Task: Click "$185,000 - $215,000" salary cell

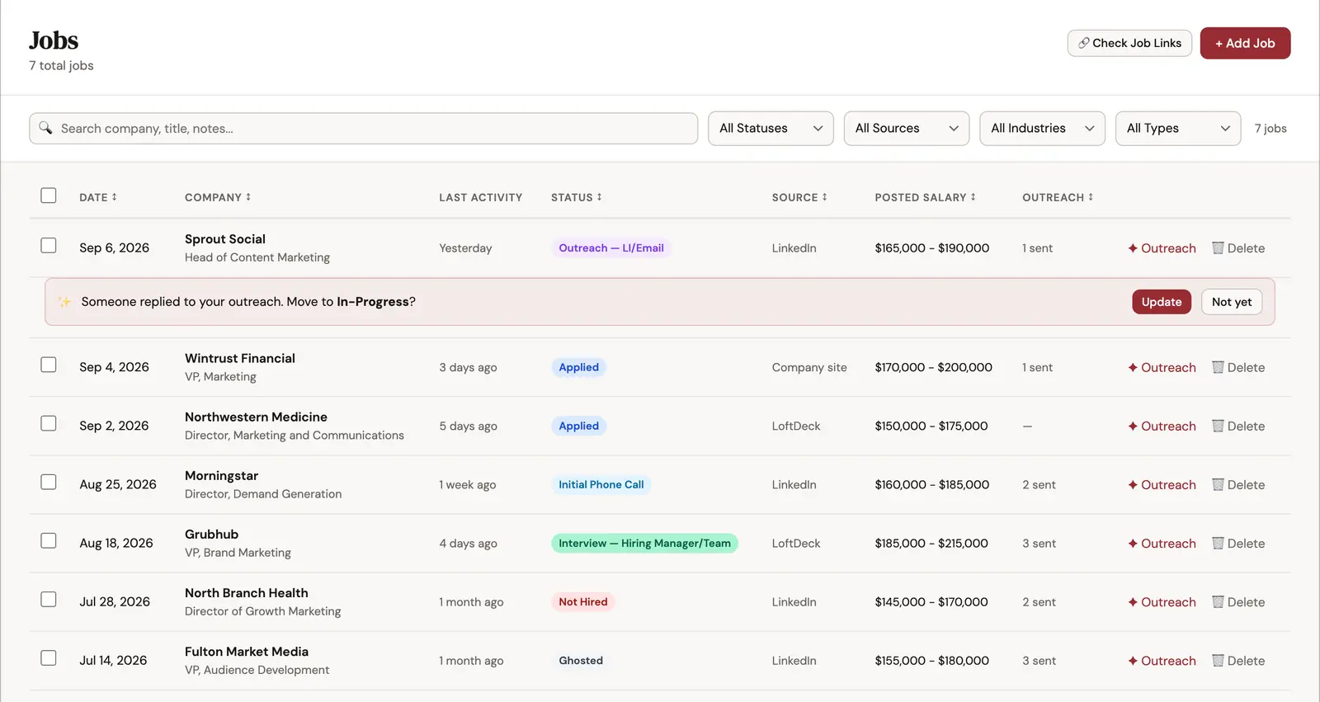Action: click(x=931, y=543)
